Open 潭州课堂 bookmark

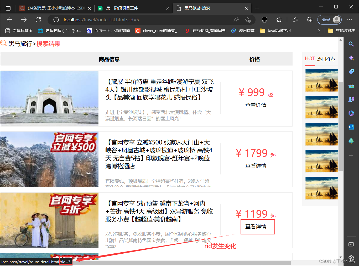pyautogui.click(x=243, y=31)
